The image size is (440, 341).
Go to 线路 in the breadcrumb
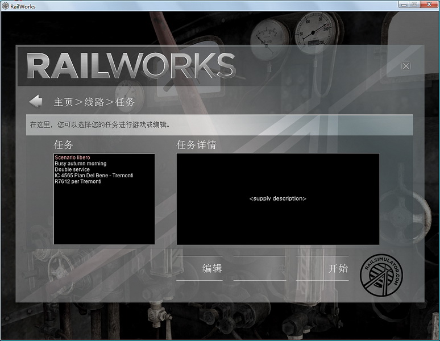coord(94,102)
